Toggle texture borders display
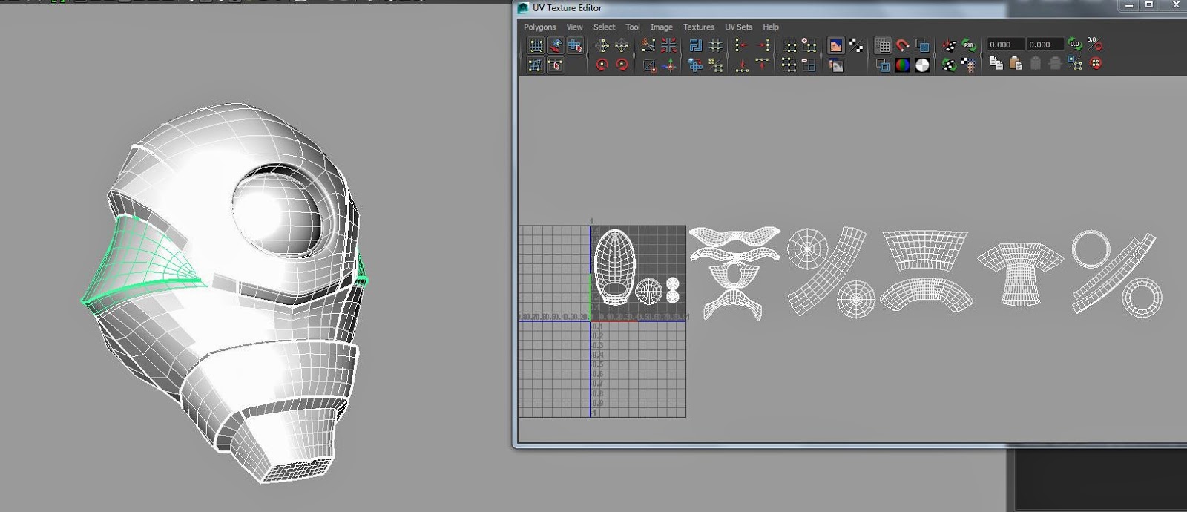Viewport: 1187px width, 512px height. [x=883, y=65]
